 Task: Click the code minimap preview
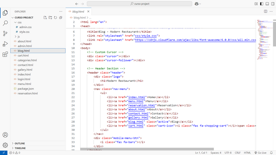pyautogui.click(x=264, y=40)
